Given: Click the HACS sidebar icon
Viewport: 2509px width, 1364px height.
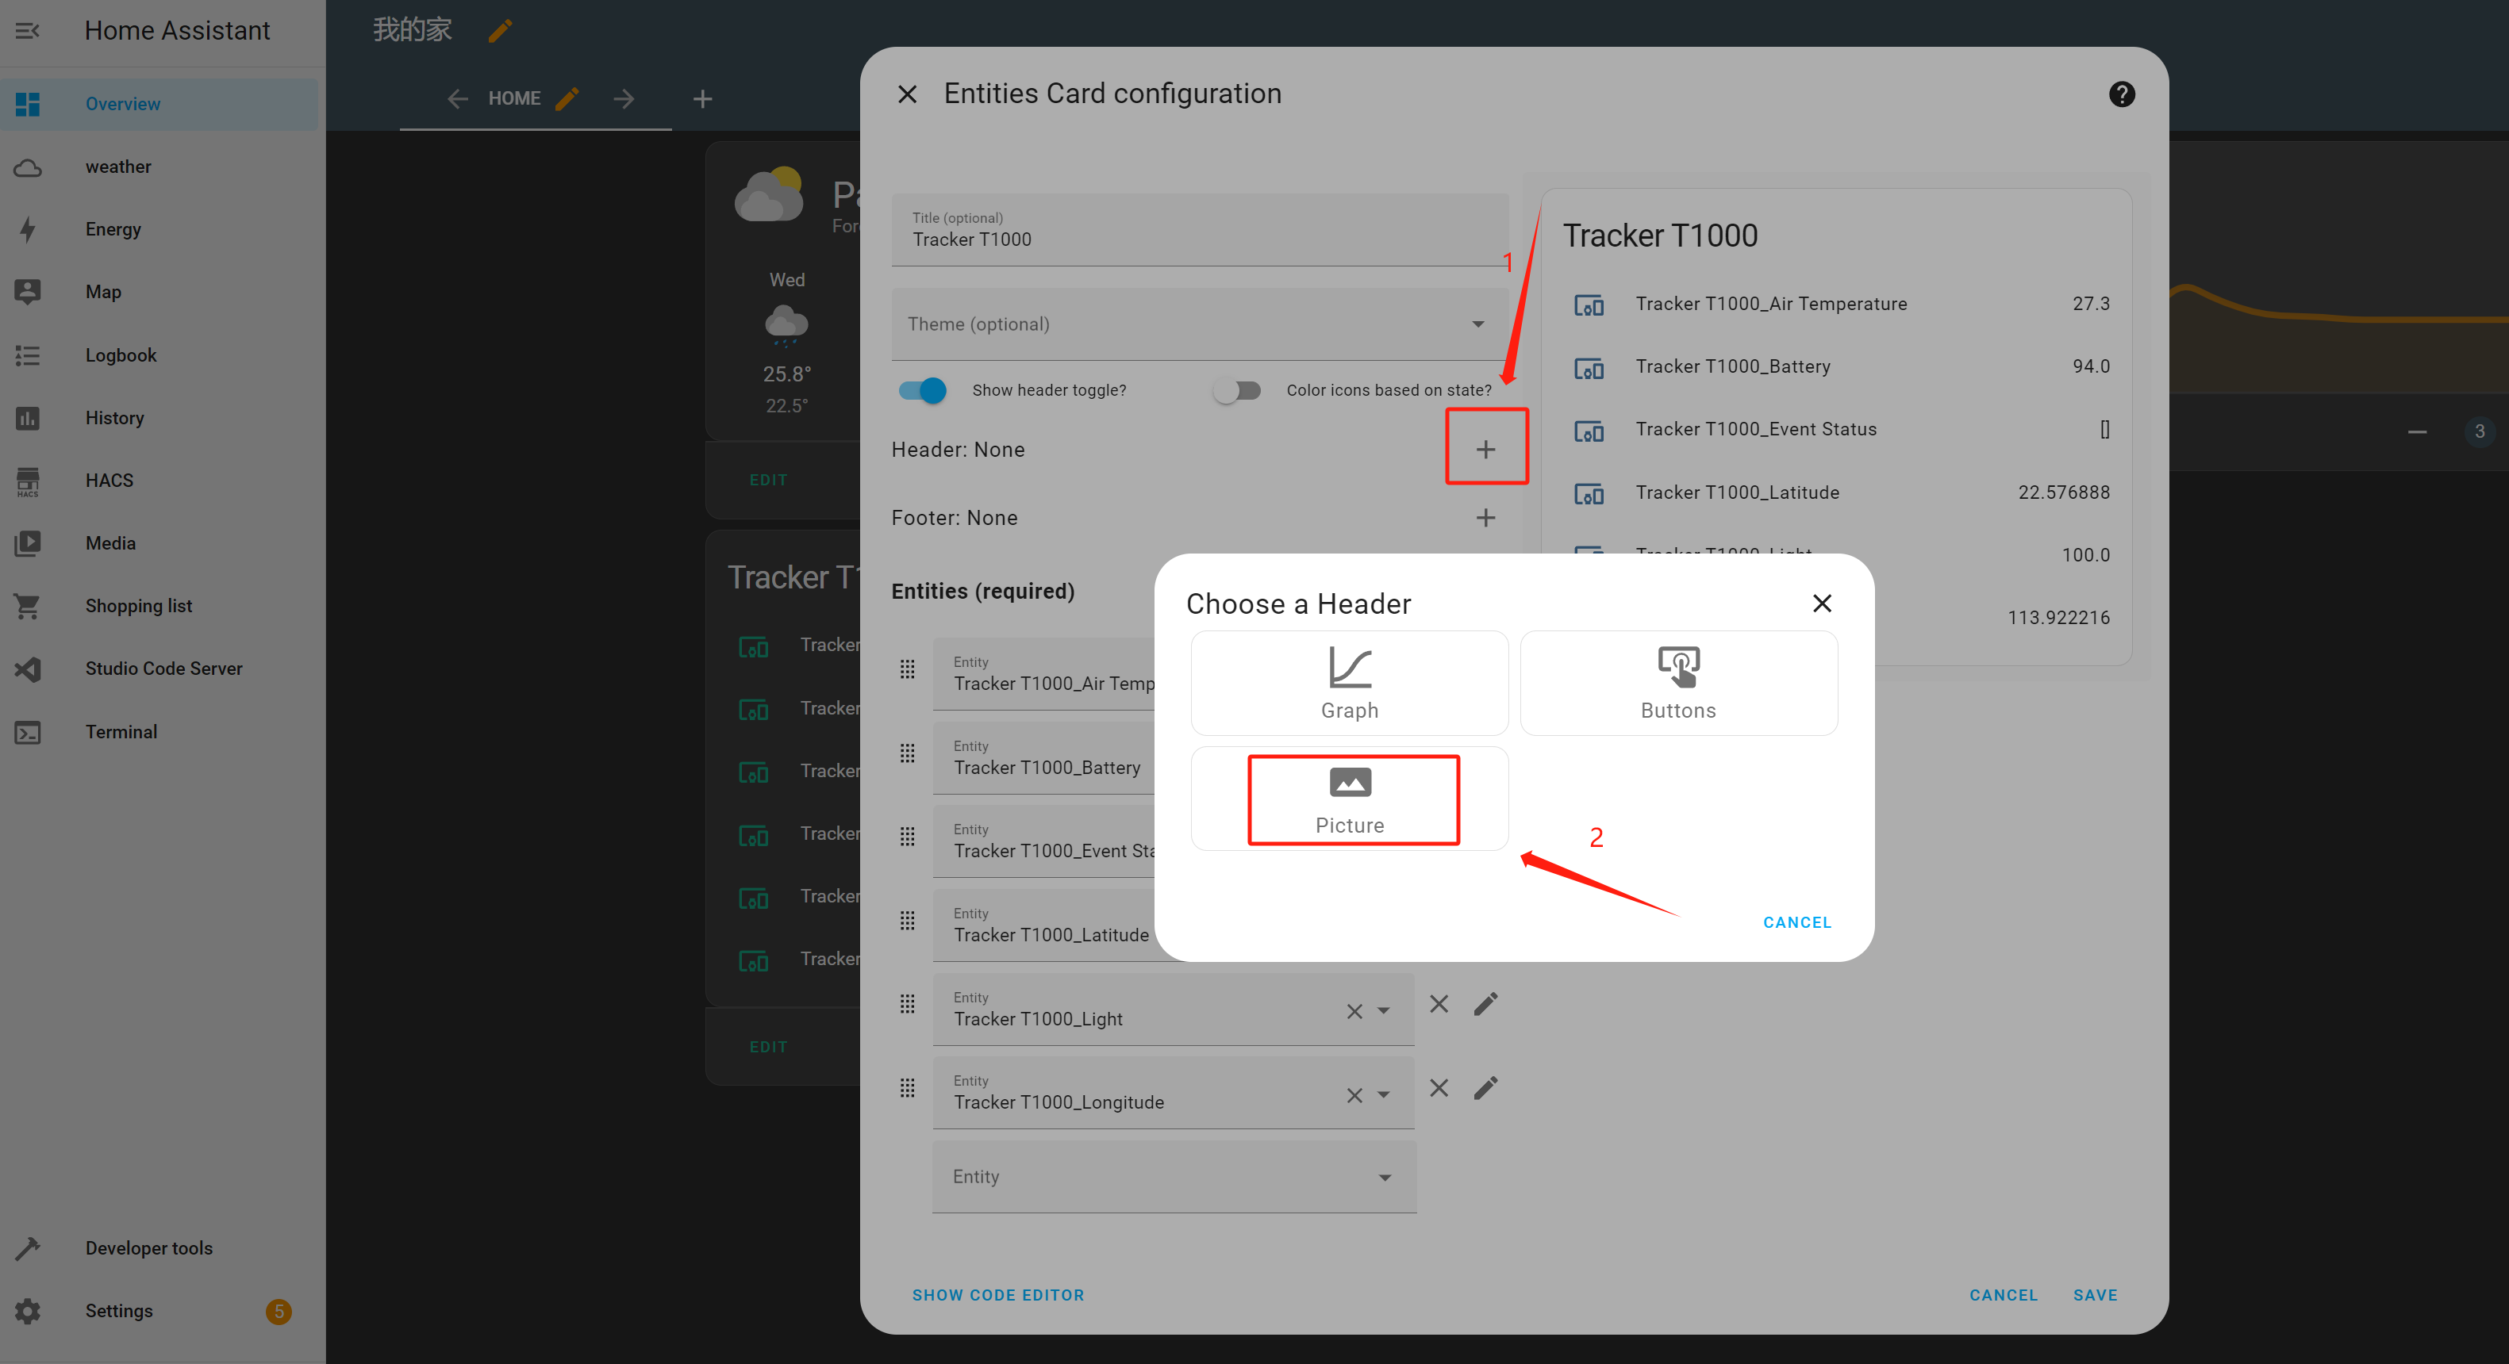Looking at the screenshot, I should pos(29,481).
